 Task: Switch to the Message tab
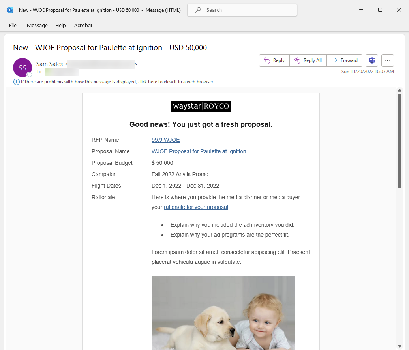click(x=37, y=25)
